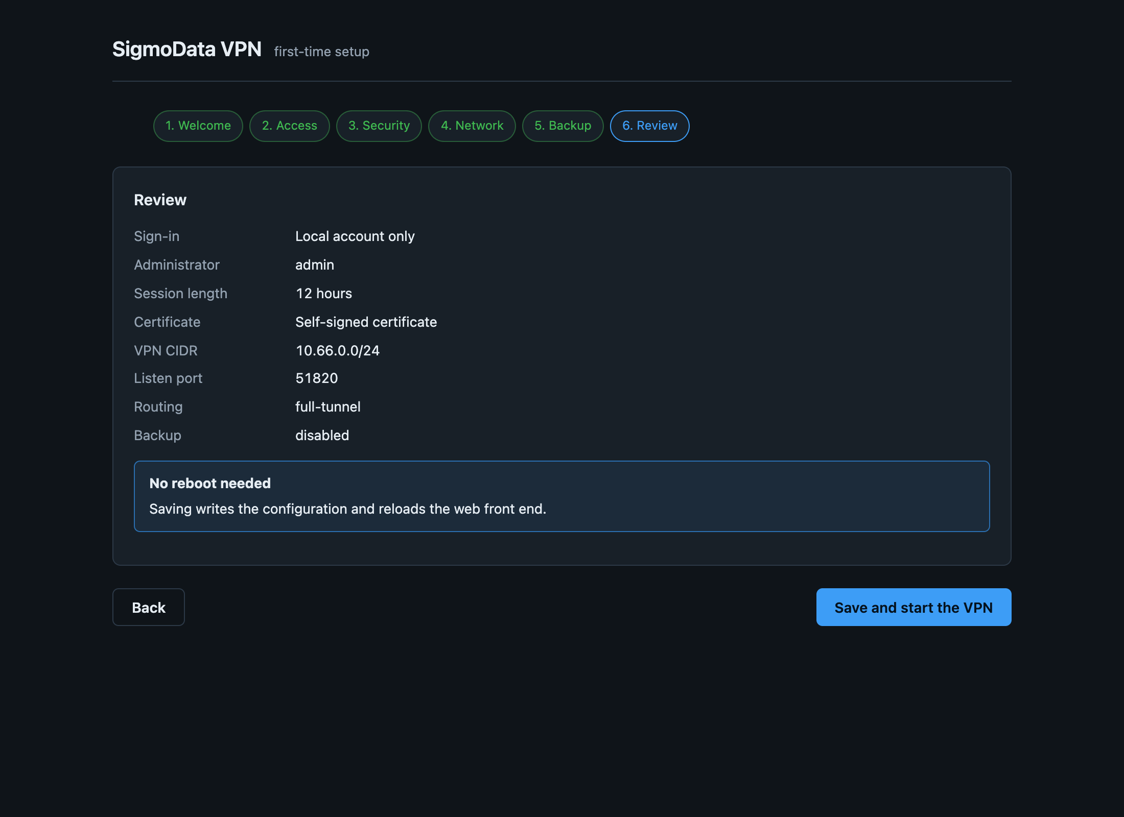This screenshot has height=817, width=1124.
Task: Click the 'No reboot needed' notice title
Action: click(x=210, y=484)
